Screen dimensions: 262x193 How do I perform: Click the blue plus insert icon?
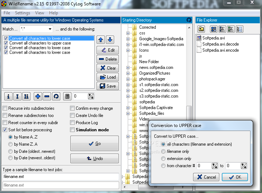tap(38, 96)
